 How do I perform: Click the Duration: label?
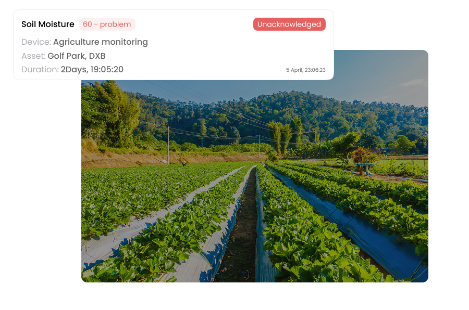[40, 70]
